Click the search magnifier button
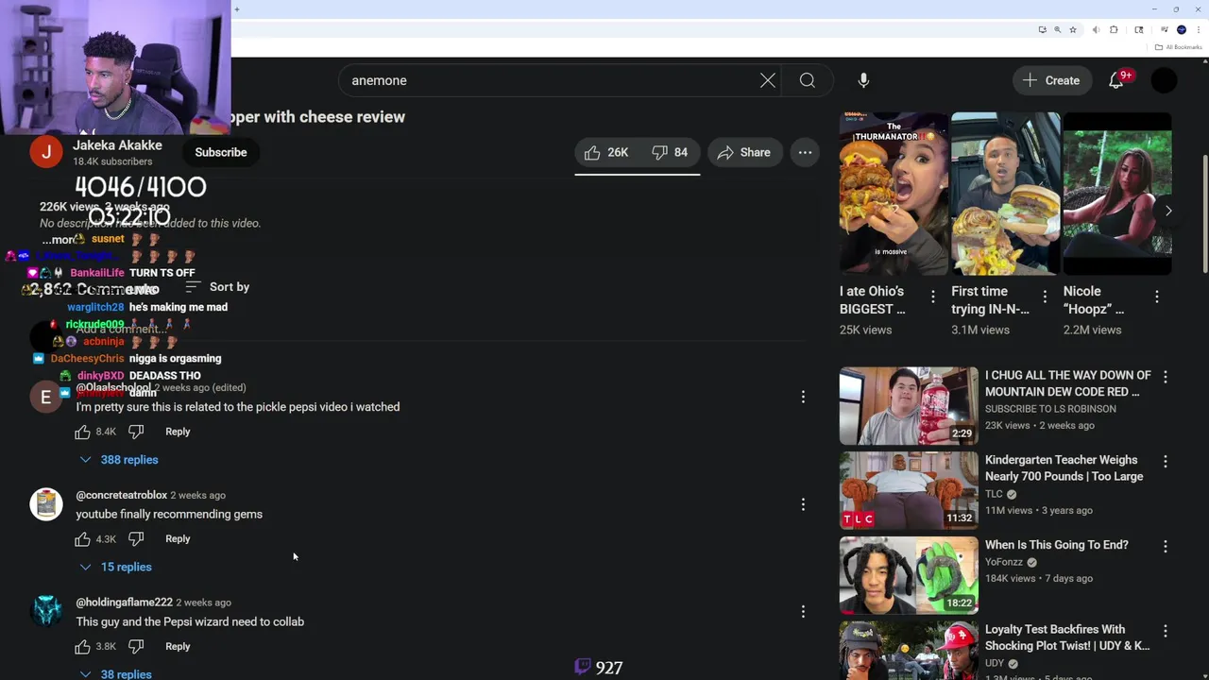The image size is (1209, 680). pyautogui.click(x=808, y=80)
